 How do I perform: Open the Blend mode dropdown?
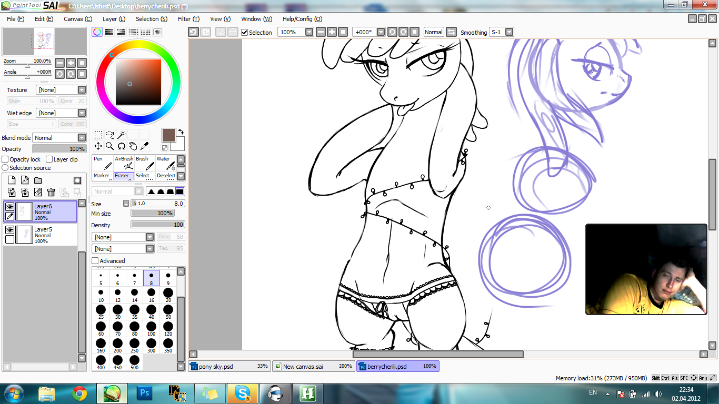[59, 138]
